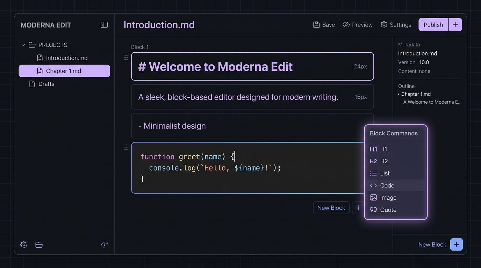Choose List from Block Commands

click(396, 173)
